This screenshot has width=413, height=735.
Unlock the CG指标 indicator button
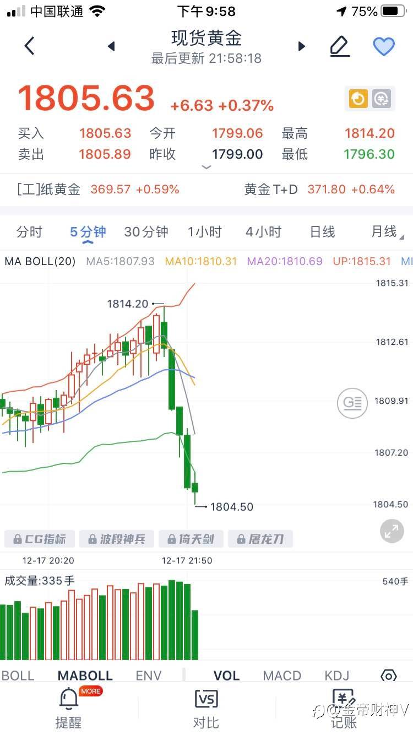point(39,539)
